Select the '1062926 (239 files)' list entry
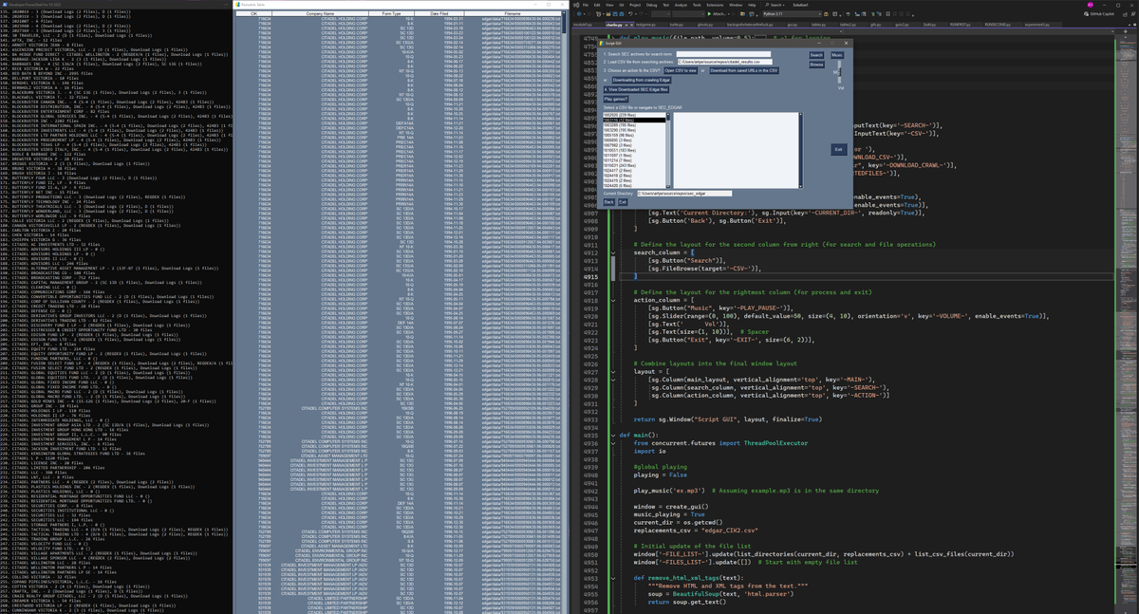 pos(634,115)
